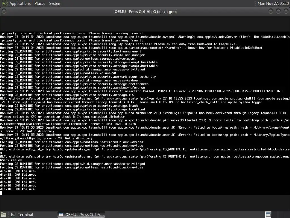
Task: Click the text 'com.apple.private.security.container-manager'
Action: (105, 55)
